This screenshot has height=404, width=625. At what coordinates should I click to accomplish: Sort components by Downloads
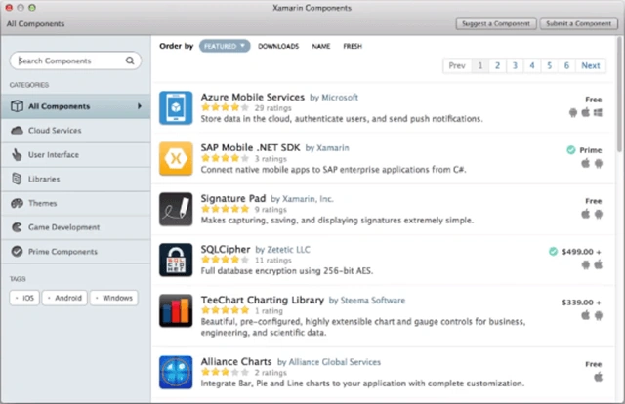(x=278, y=46)
